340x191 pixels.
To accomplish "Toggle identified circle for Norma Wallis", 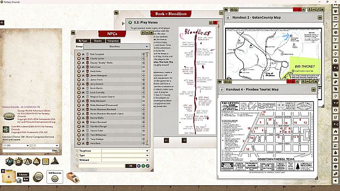I will click(79, 118).
